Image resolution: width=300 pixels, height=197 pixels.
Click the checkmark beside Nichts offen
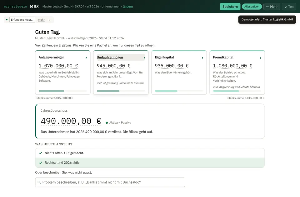click(41, 153)
